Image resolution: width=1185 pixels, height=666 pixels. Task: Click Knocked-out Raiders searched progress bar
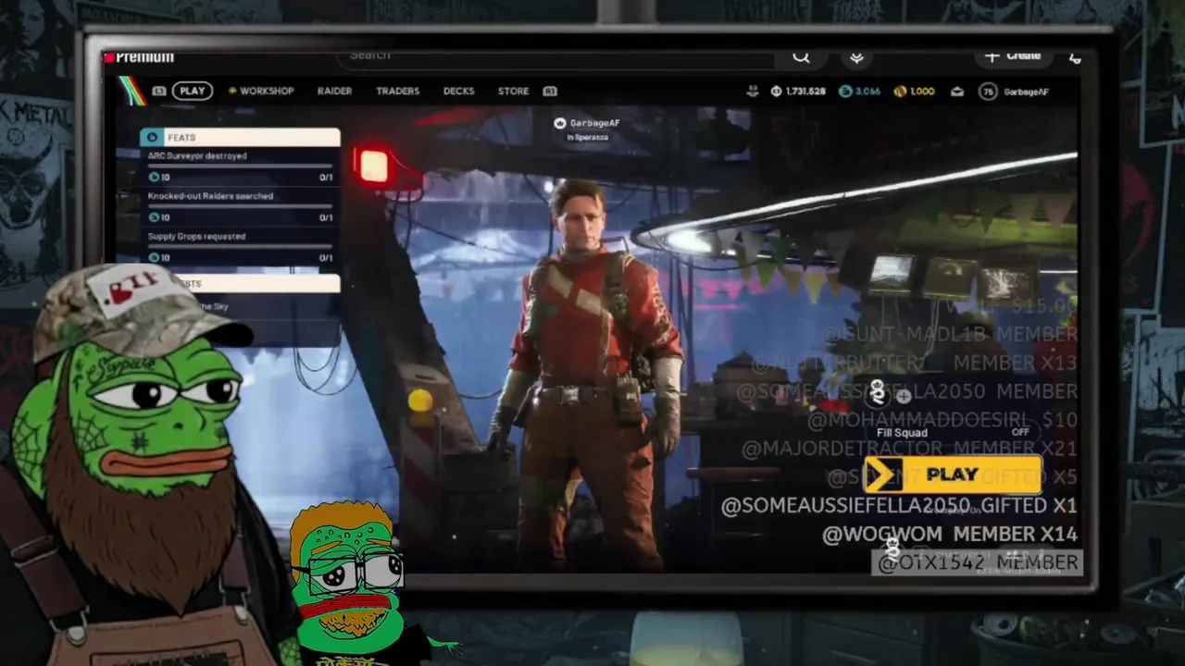click(x=240, y=205)
